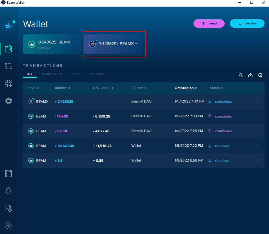Click the send button
The image size is (269, 234).
pyautogui.click(x=209, y=23)
